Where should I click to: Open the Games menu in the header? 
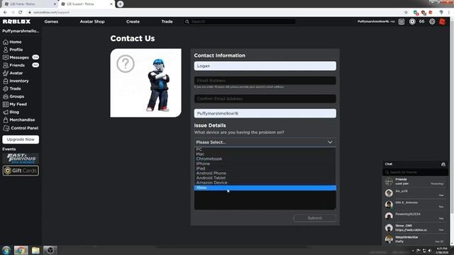(51, 22)
